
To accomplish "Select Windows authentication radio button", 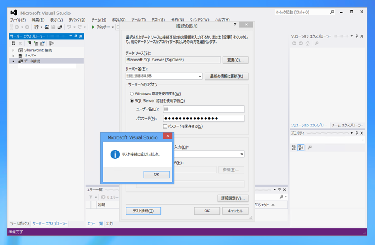I will (132, 94).
